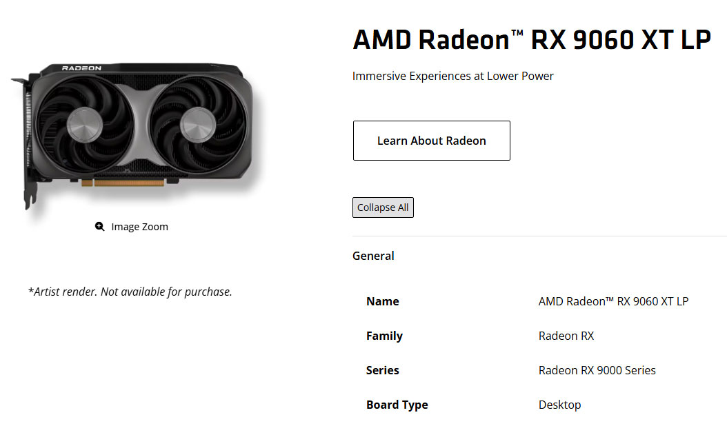The height and width of the screenshot is (426, 727).
Task: Click the magnifying glass zoom icon
Action: 100,227
